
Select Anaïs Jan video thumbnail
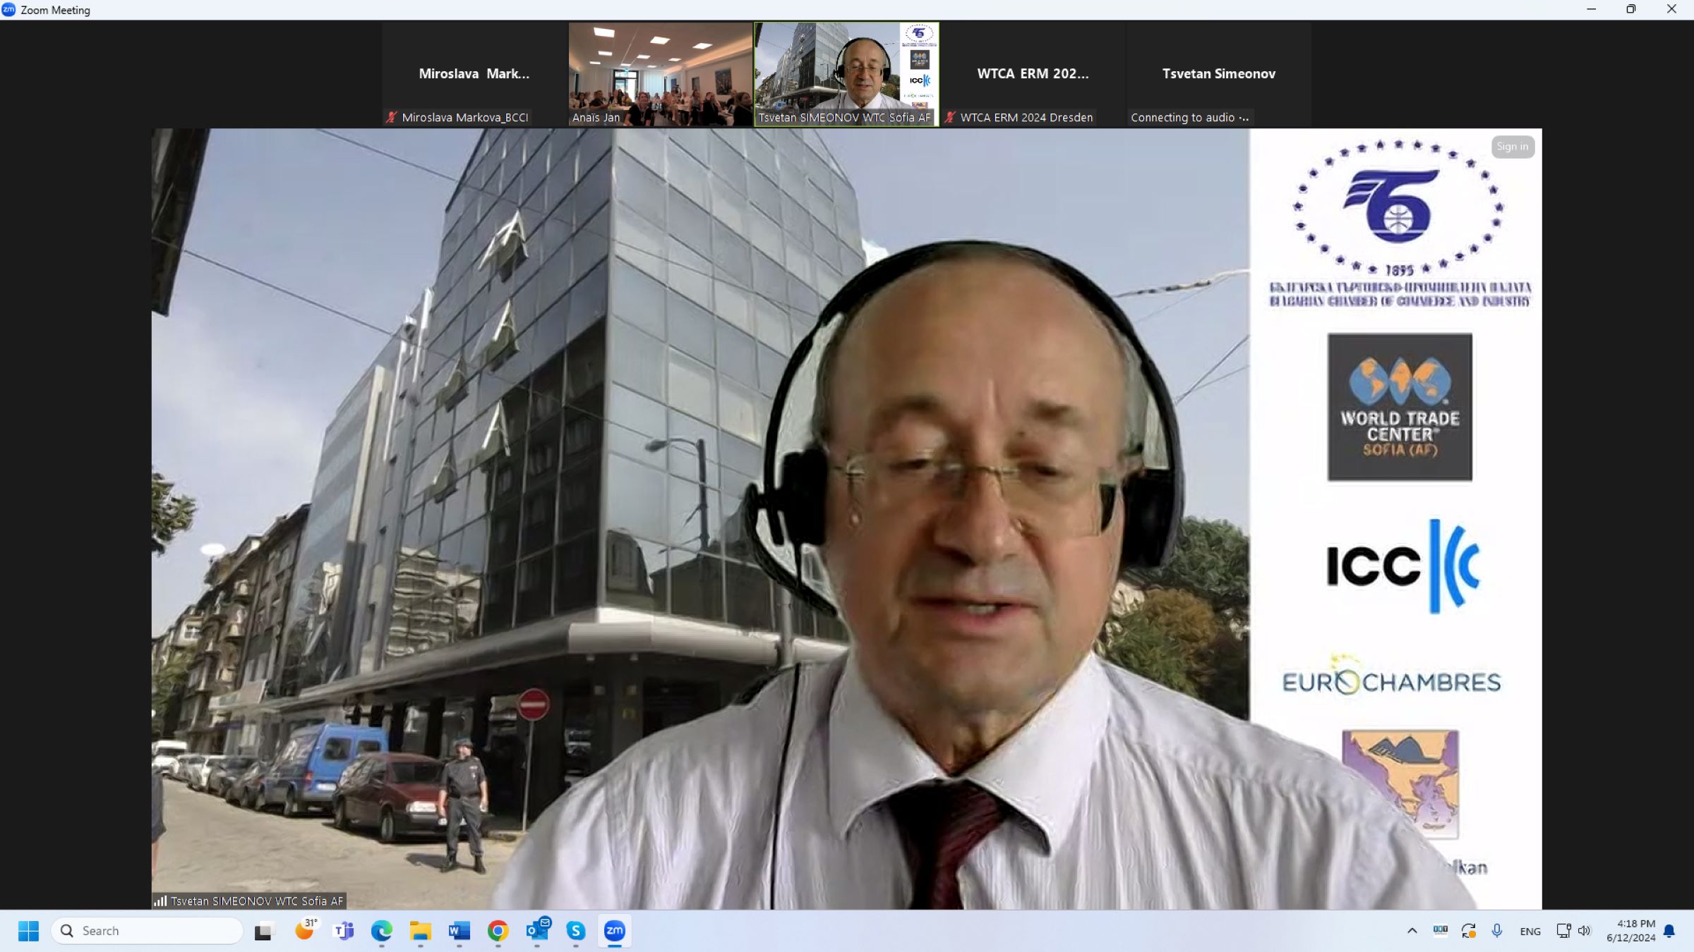(x=660, y=74)
